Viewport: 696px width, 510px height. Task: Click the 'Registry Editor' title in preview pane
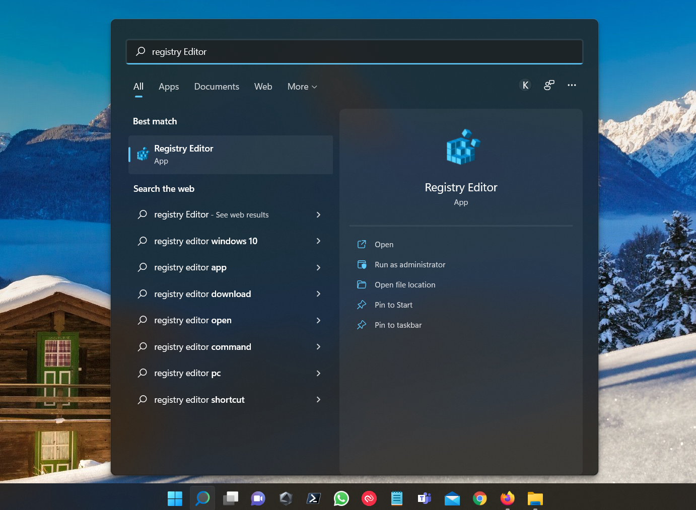pyautogui.click(x=461, y=187)
